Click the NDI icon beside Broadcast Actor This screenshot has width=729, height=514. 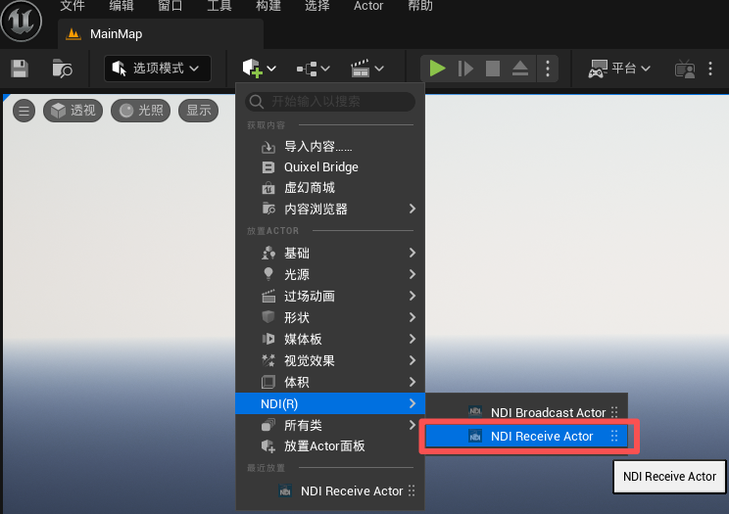[475, 411]
